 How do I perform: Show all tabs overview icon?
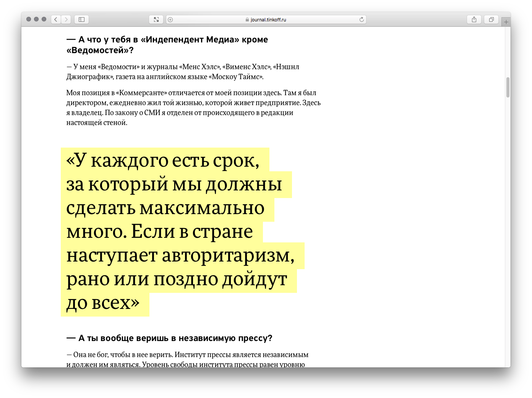click(491, 19)
